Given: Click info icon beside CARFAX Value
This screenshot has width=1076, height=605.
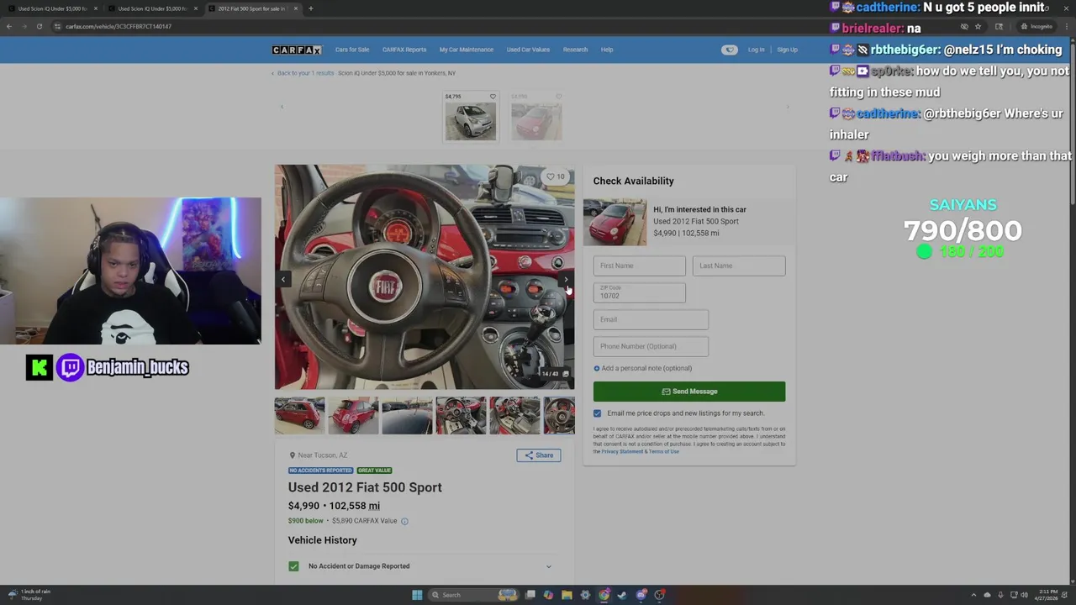Looking at the screenshot, I should [404, 521].
